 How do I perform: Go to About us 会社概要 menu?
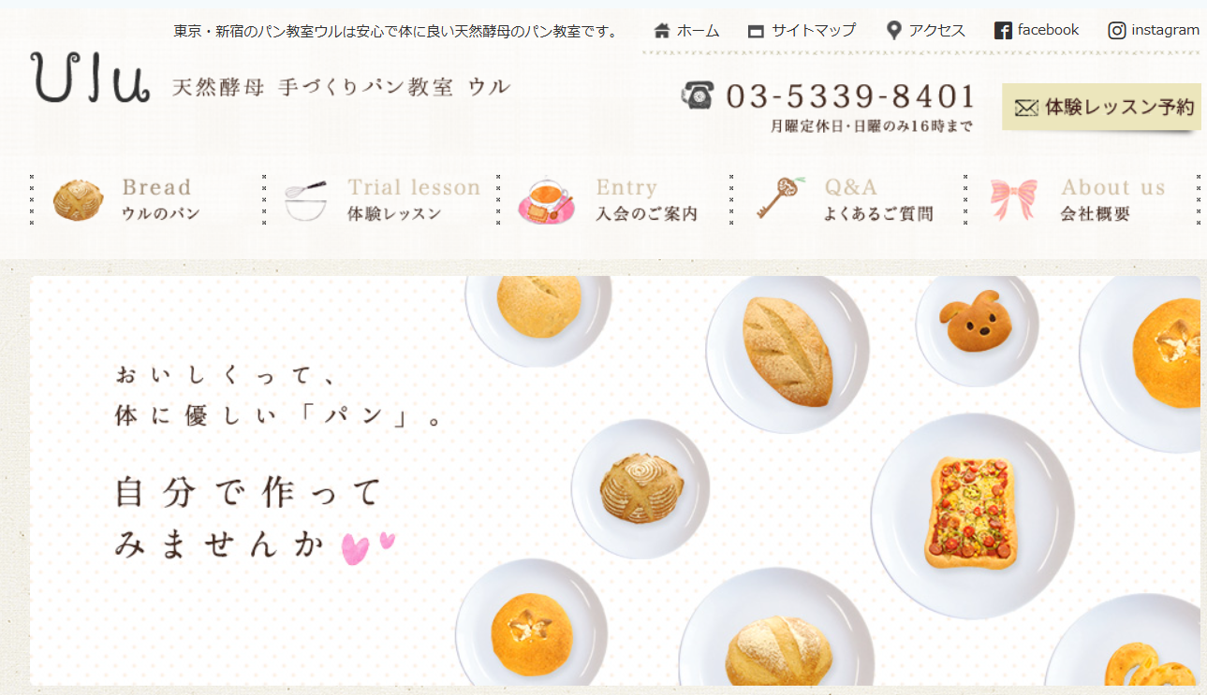[x=1082, y=200]
